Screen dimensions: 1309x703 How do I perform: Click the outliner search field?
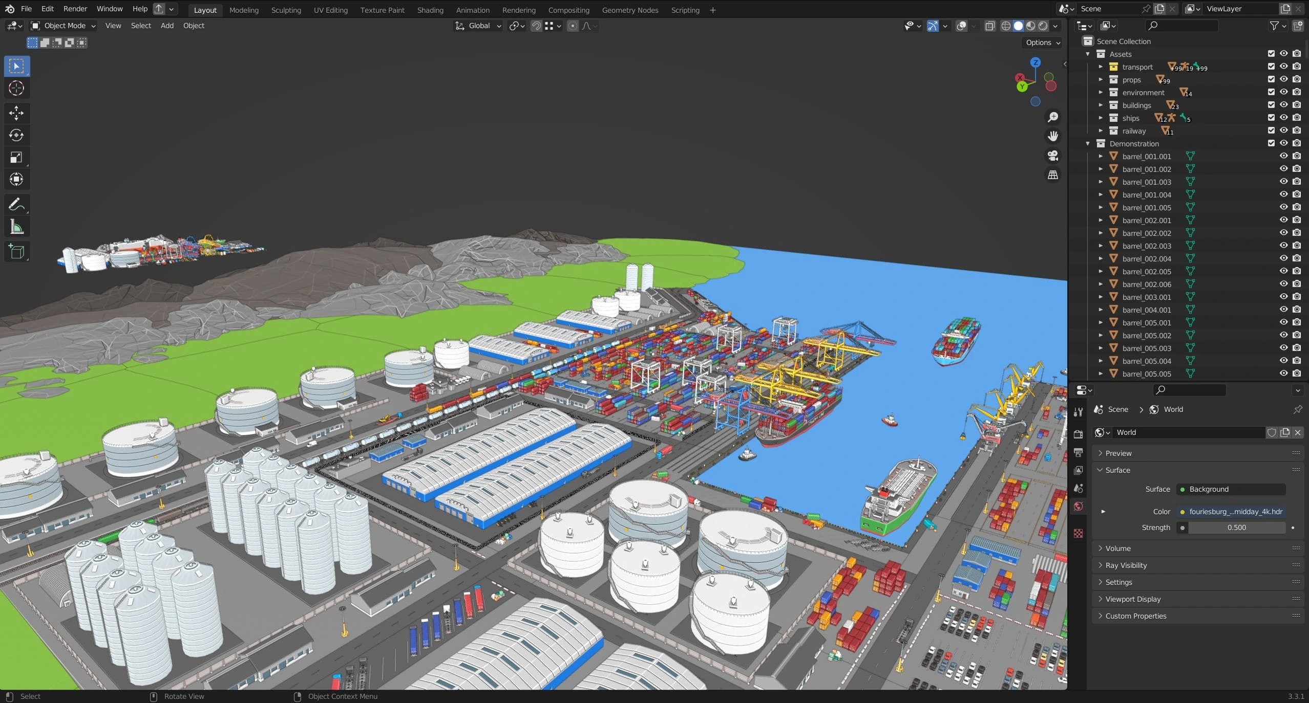[1181, 26]
